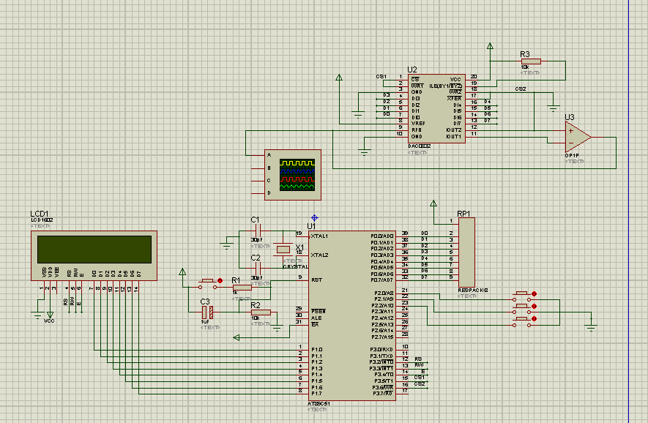This screenshot has width=648, height=423.
Task: Select the arrow terminal connected to EA pin
Action: [237, 337]
